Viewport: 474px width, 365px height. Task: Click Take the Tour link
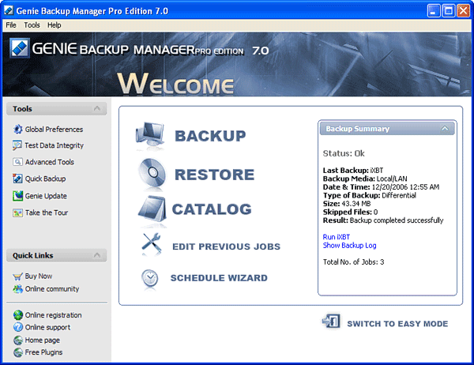pyautogui.click(x=47, y=213)
